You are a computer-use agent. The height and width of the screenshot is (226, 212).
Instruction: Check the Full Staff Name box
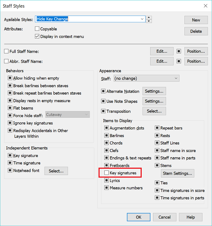click(x=6, y=51)
